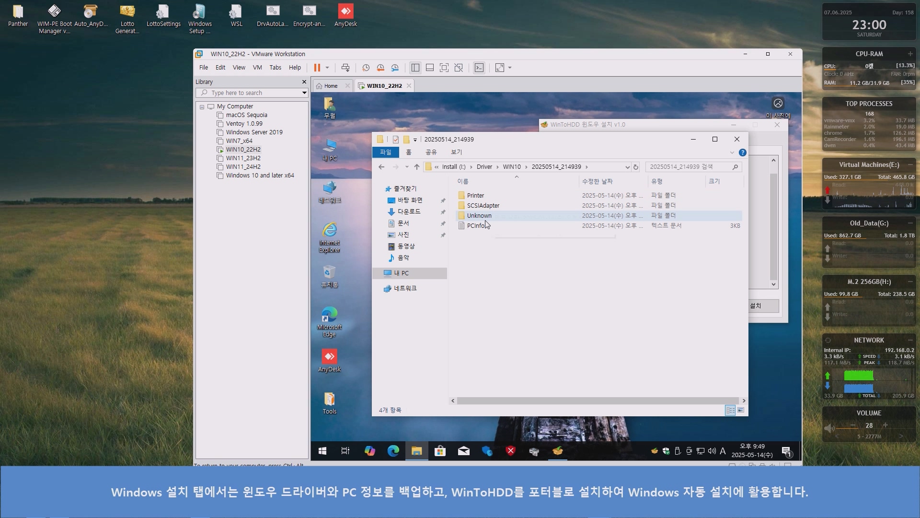This screenshot has height=518, width=920.
Task: Open AnyDesk shortcut on host desktop
Action: [345, 15]
